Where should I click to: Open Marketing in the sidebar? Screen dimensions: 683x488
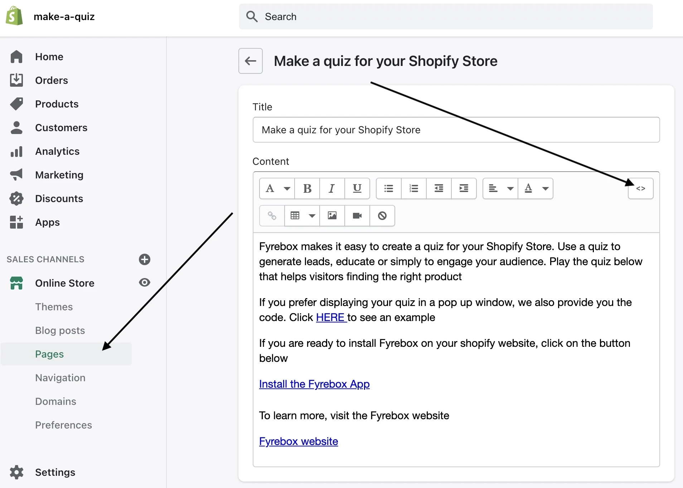[59, 175]
